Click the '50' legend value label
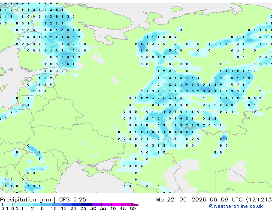This screenshot has width=272, height=210. 133,208
